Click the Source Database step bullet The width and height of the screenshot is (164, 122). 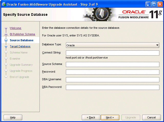(x=6, y=40)
